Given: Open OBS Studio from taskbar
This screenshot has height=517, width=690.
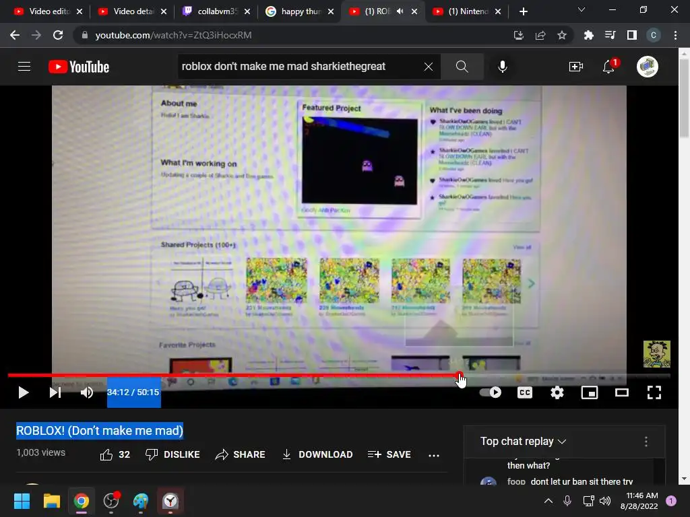Looking at the screenshot, I should pos(111,501).
